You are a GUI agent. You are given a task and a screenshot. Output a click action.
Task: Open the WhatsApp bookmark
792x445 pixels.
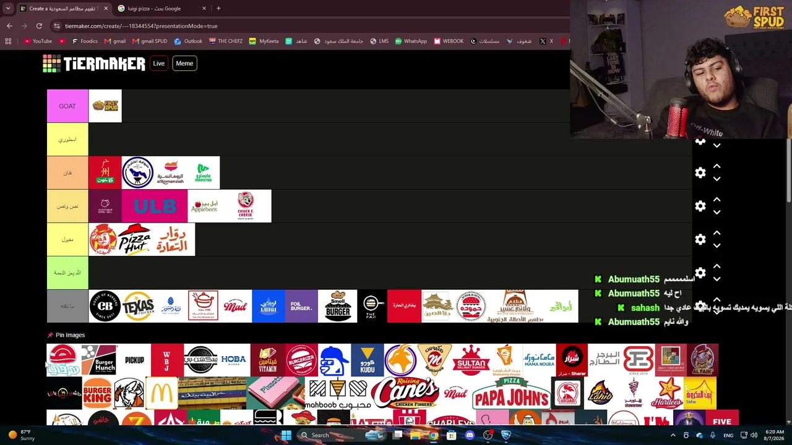pyautogui.click(x=411, y=41)
